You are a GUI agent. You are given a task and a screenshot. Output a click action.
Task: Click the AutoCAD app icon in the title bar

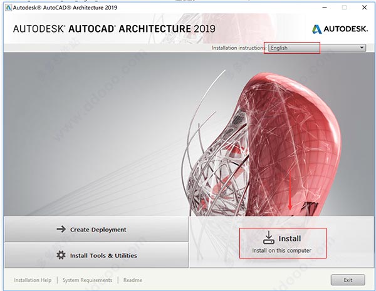[x=8, y=8]
